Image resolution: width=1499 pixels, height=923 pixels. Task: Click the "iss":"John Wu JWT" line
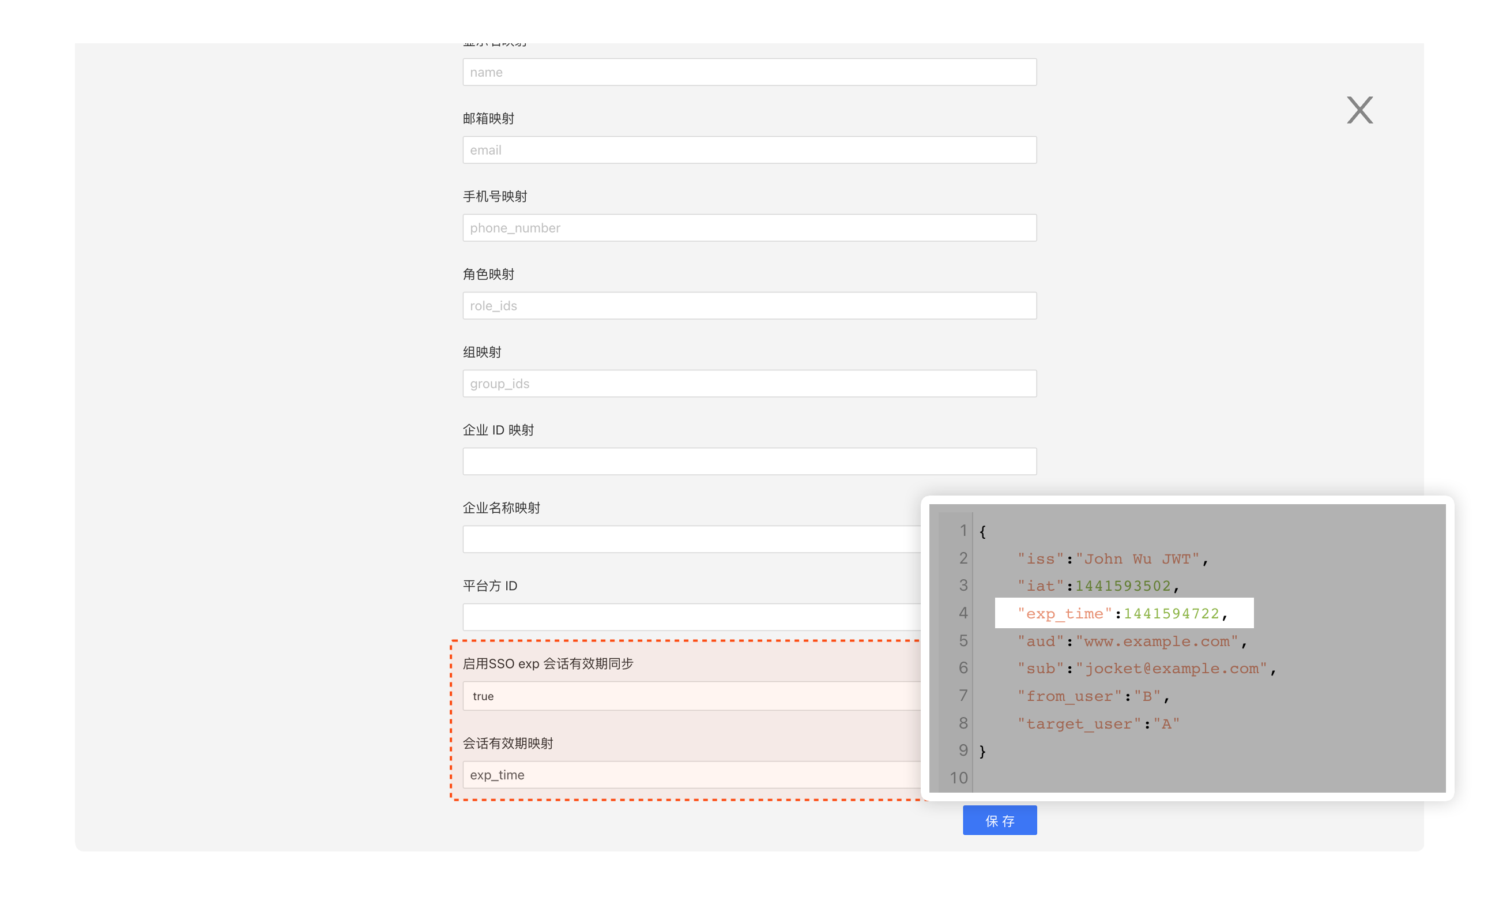click(x=1113, y=558)
